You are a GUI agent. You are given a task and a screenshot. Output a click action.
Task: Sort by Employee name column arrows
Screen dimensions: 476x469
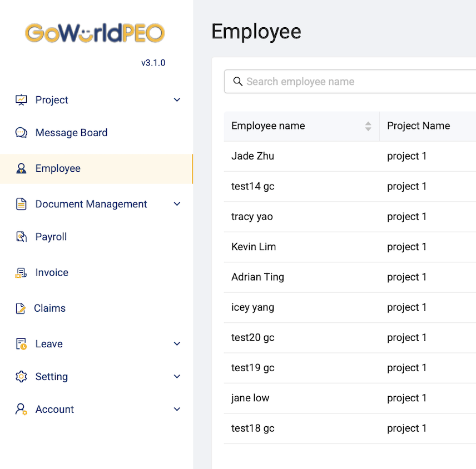tap(368, 126)
